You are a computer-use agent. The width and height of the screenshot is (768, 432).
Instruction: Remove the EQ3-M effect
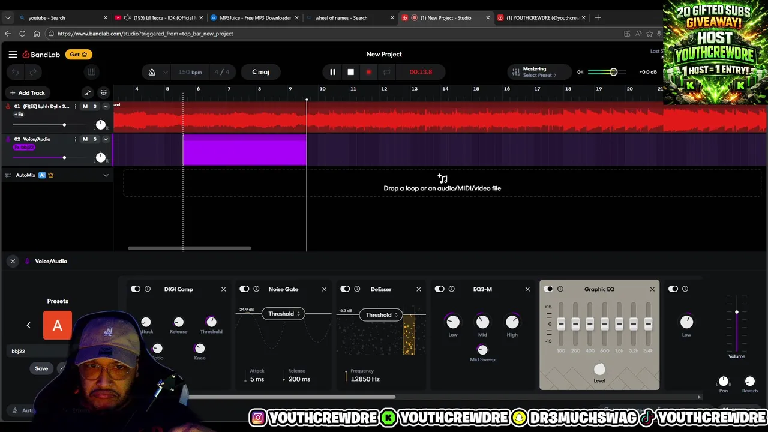click(527, 289)
